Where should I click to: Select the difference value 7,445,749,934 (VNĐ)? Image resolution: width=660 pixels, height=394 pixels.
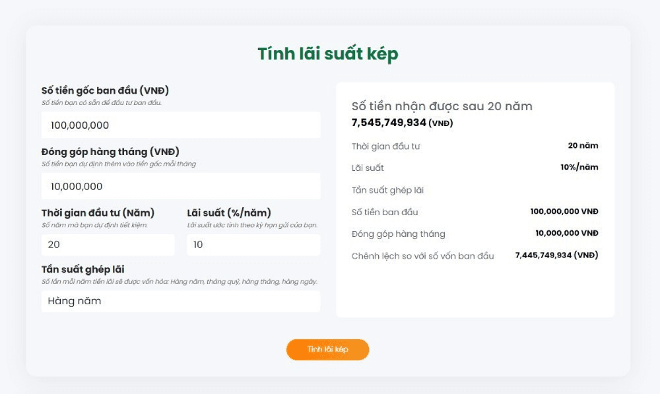[556, 255]
